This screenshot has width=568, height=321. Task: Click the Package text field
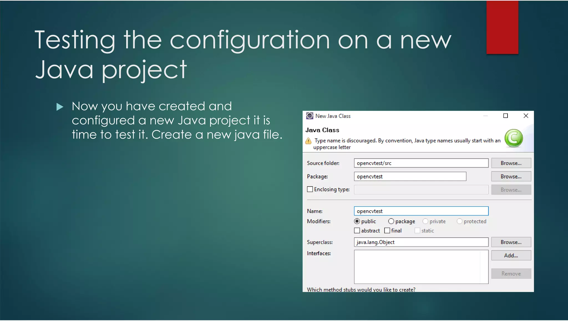coord(410,176)
